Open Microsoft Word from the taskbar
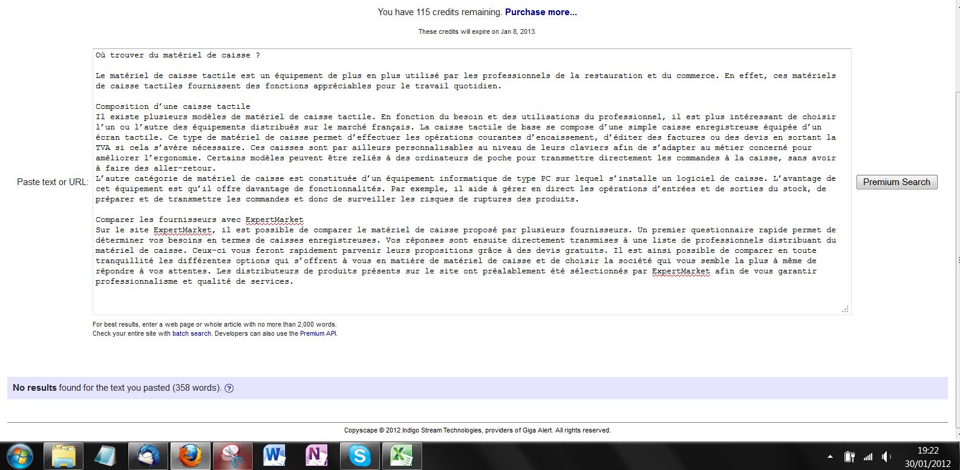Viewport: 960px width, 470px height. (x=275, y=455)
